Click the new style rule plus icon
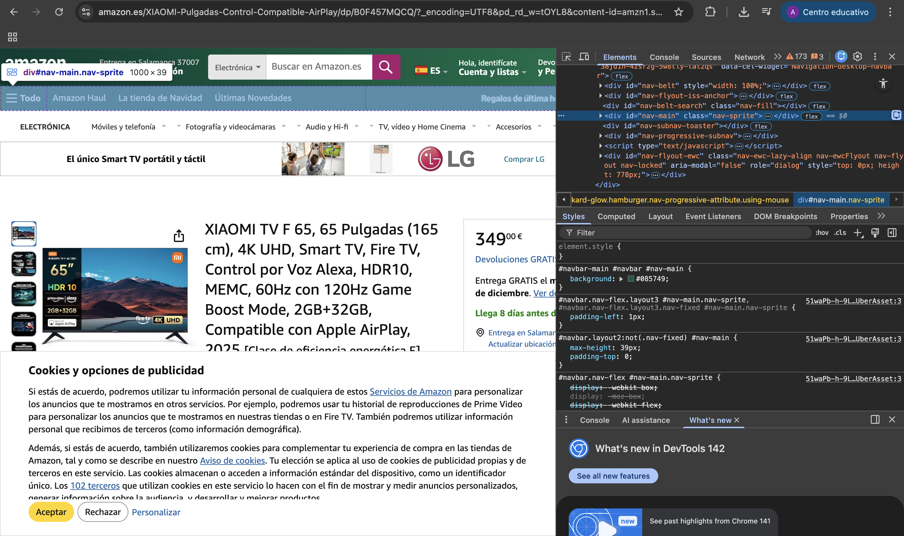904x536 pixels. (x=858, y=233)
